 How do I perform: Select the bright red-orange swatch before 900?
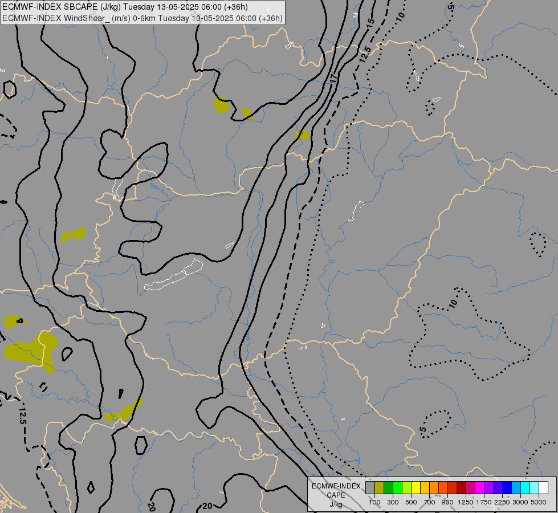point(443,487)
